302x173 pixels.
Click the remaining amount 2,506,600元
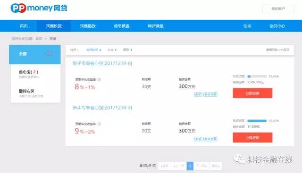[256, 82]
